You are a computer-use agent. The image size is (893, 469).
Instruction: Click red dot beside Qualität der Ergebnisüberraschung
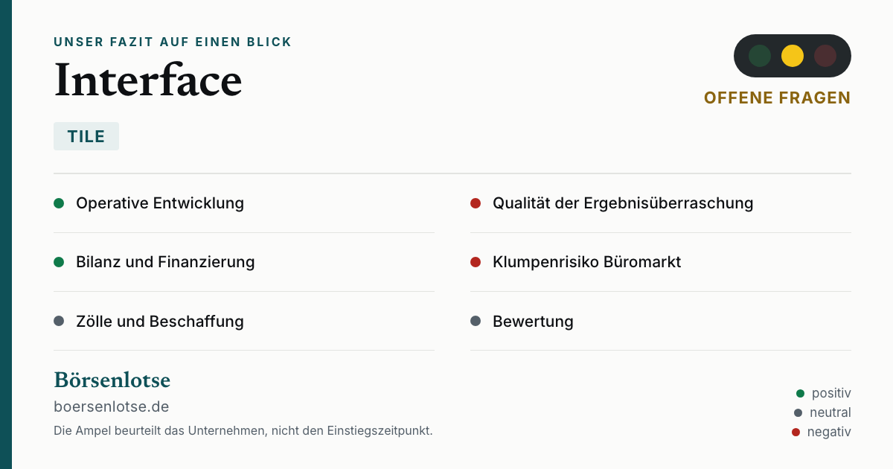[476, 203]
